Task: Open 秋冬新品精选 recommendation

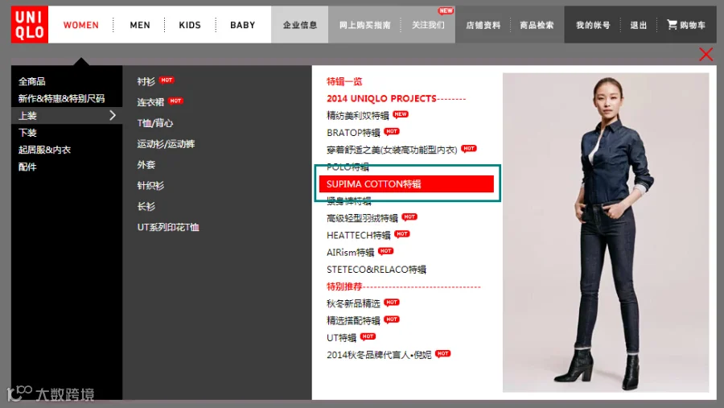Action: tap(353, 303)
